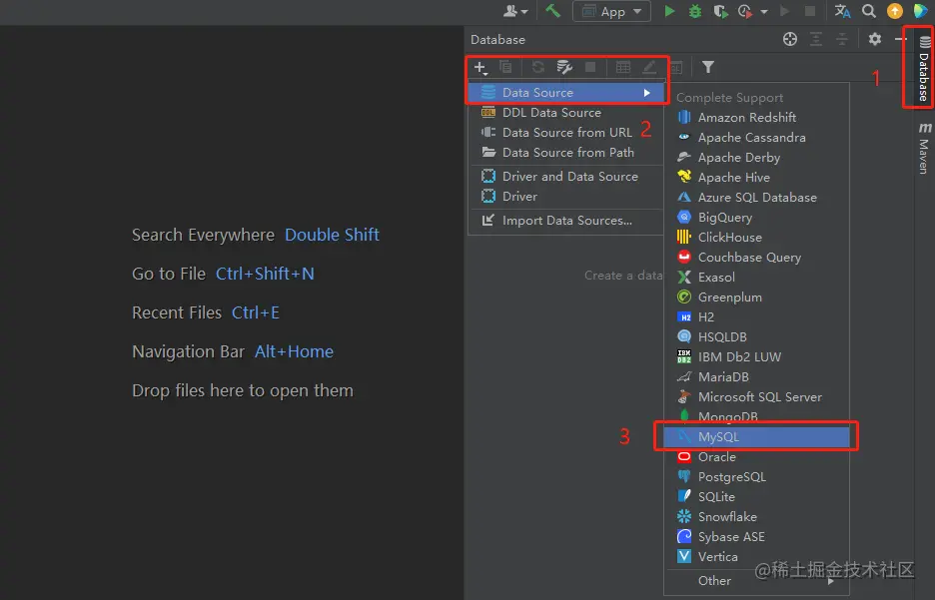Select Greenplum data source
The height and width of the screenshot is (600, 935).
(x=756, y=298)
